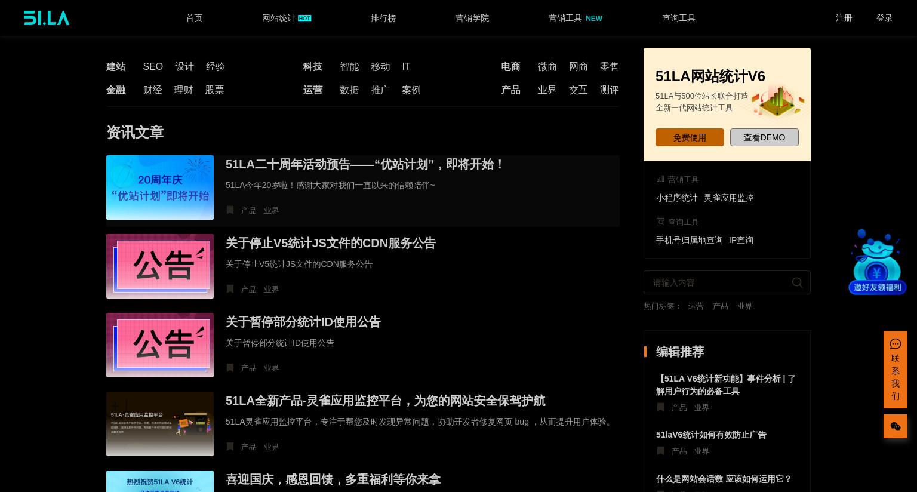Click the 运营 hot tag

click(x=696, y=306)
